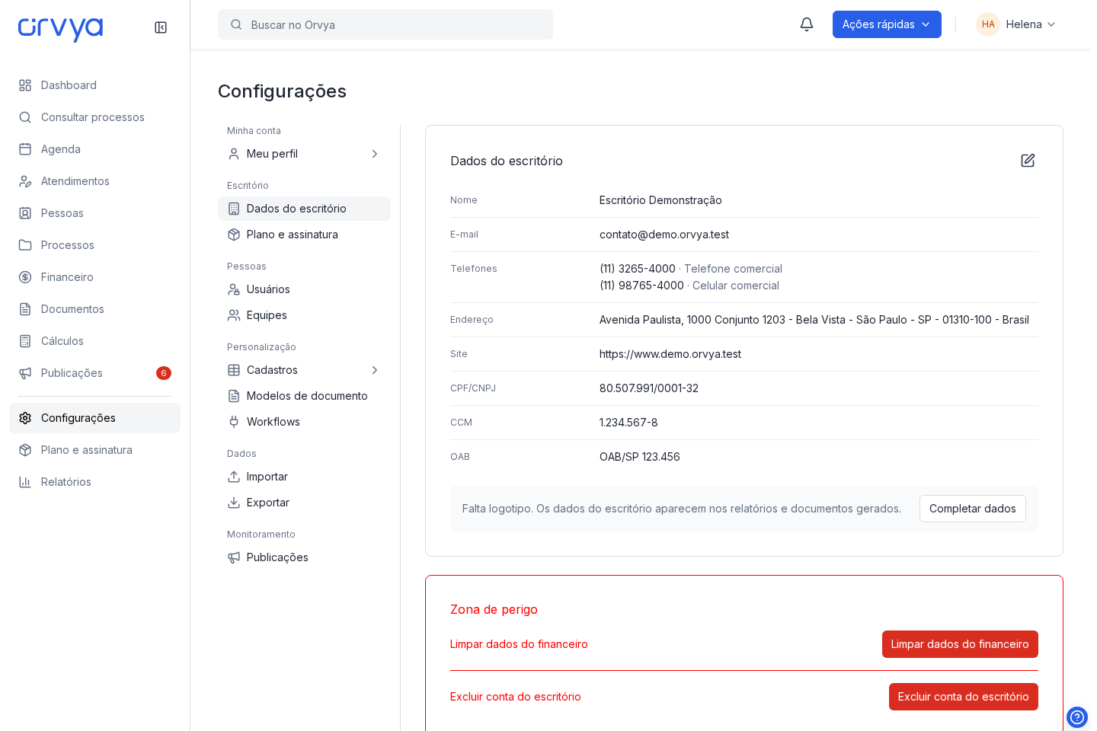
Task: Click the red Limpar dados do financeiro button
Action: click(x=960, y=644)
